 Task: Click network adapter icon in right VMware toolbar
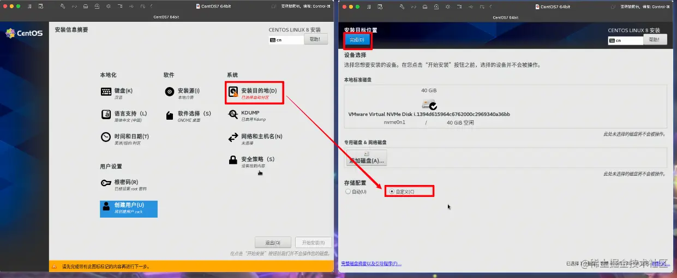[x=414, y=7]
